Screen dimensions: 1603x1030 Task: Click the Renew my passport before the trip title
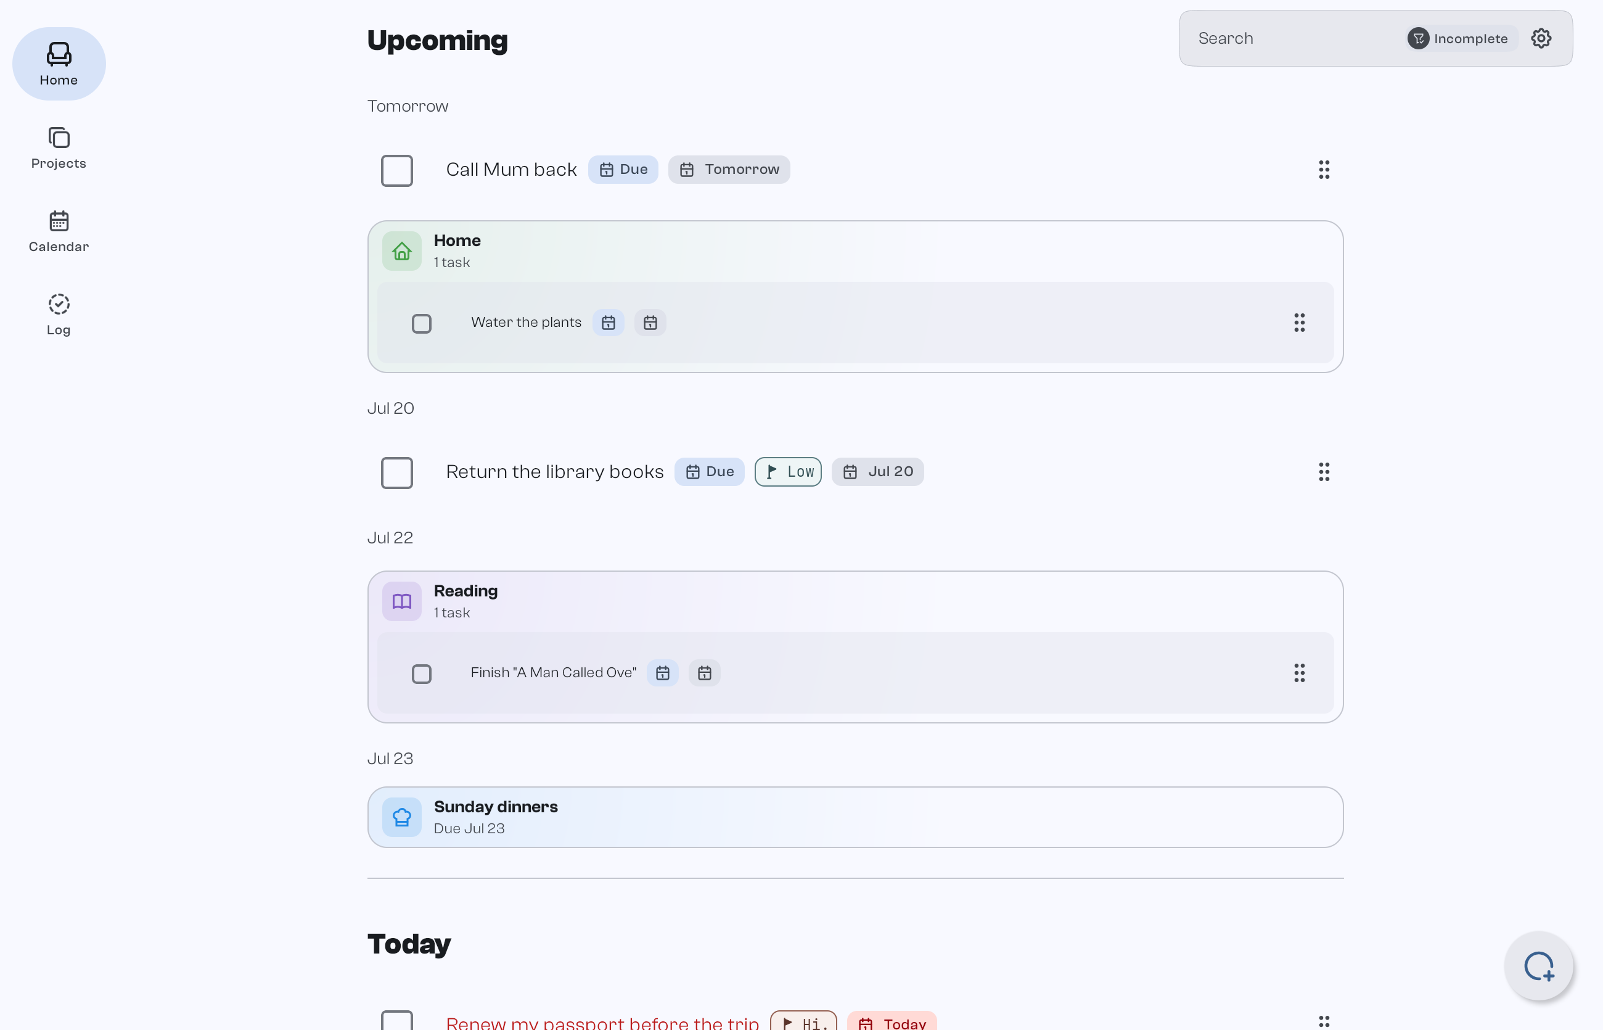pos(602,1022)
